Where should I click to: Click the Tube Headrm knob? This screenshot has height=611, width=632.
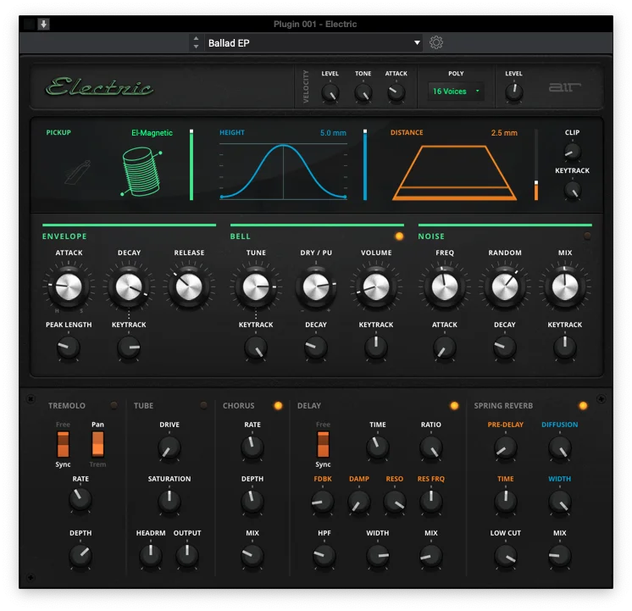151,555
